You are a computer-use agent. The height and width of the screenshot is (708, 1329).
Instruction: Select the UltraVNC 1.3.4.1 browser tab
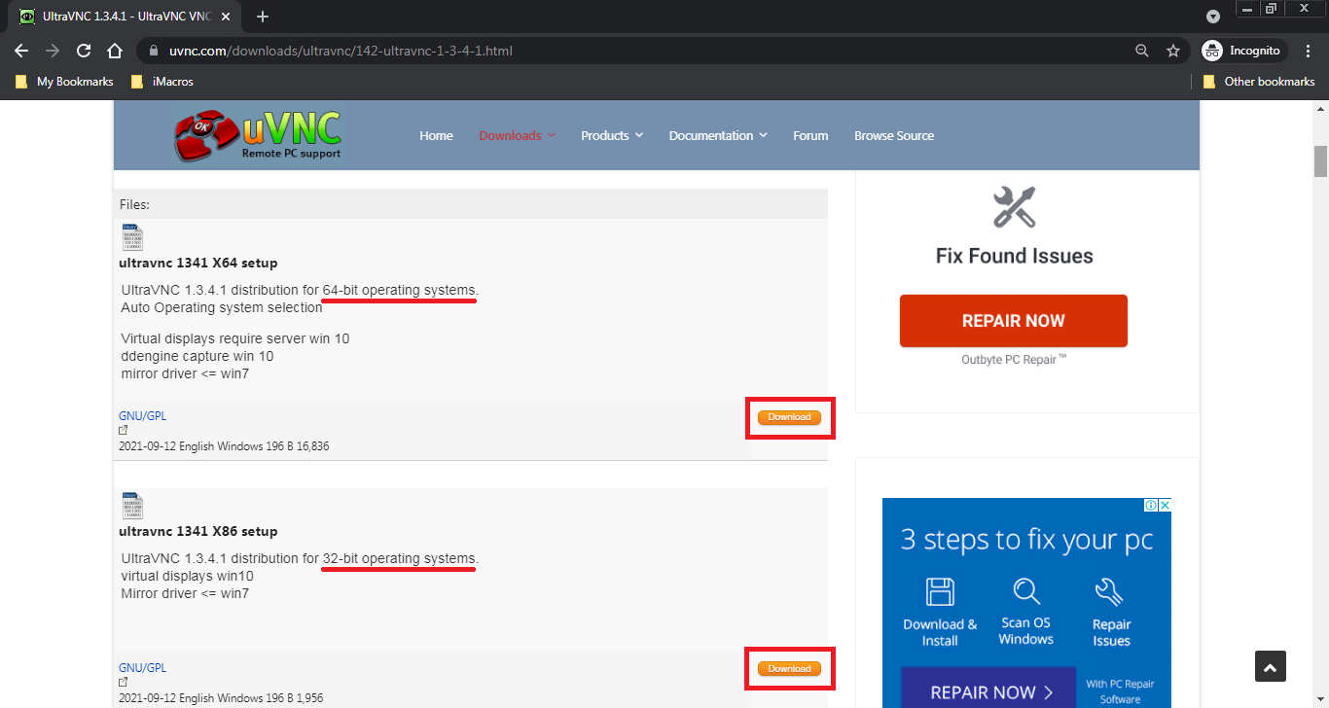pyautogui.click(x=126, y=17)
